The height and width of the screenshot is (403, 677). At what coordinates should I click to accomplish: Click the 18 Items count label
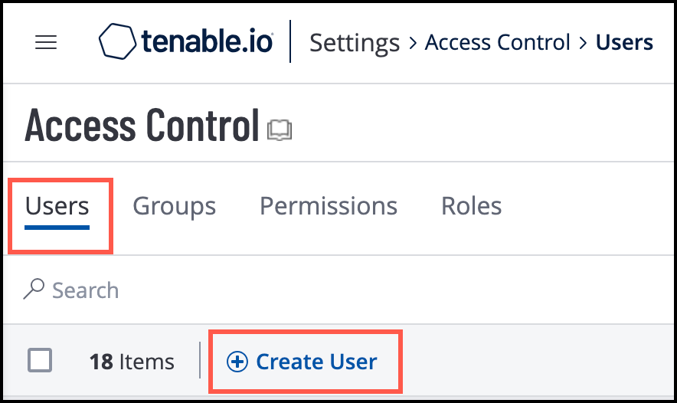[132, 362]
